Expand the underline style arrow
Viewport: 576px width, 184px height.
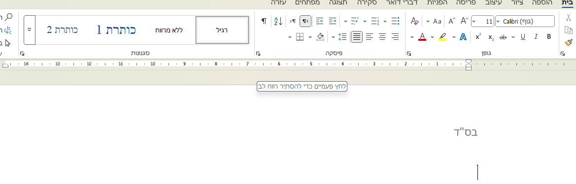pyautogui.click(x=513, y=37)
